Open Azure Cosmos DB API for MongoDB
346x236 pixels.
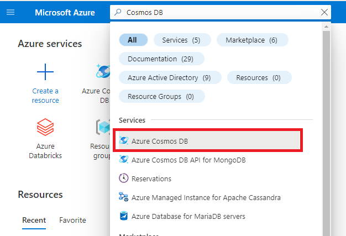(x=188, y=160)
